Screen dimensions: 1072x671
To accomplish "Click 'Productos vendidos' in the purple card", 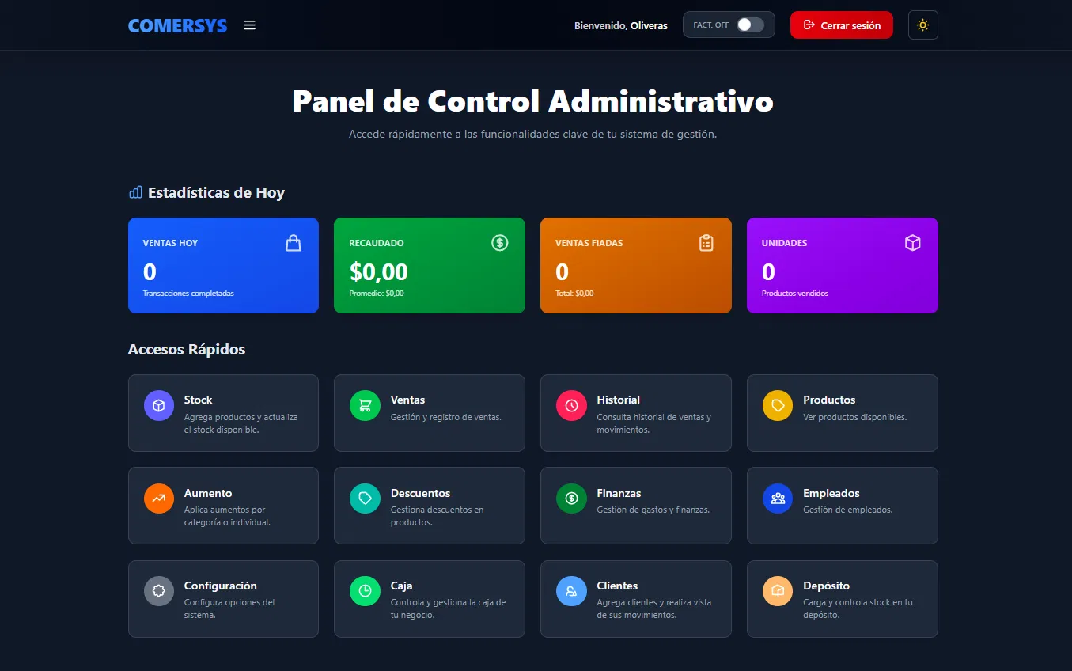I will click(795, 294).
